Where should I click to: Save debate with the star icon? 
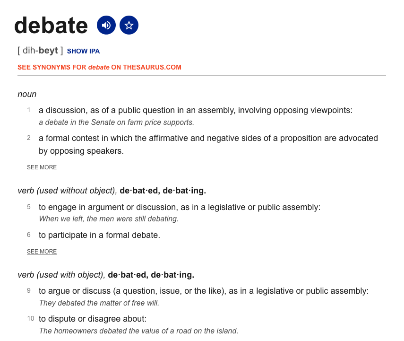[129, 25]
